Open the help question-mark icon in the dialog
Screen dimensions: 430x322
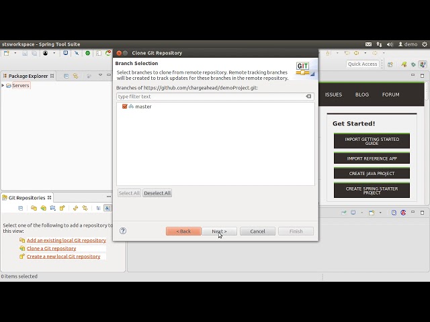click(x=123, y=231)
